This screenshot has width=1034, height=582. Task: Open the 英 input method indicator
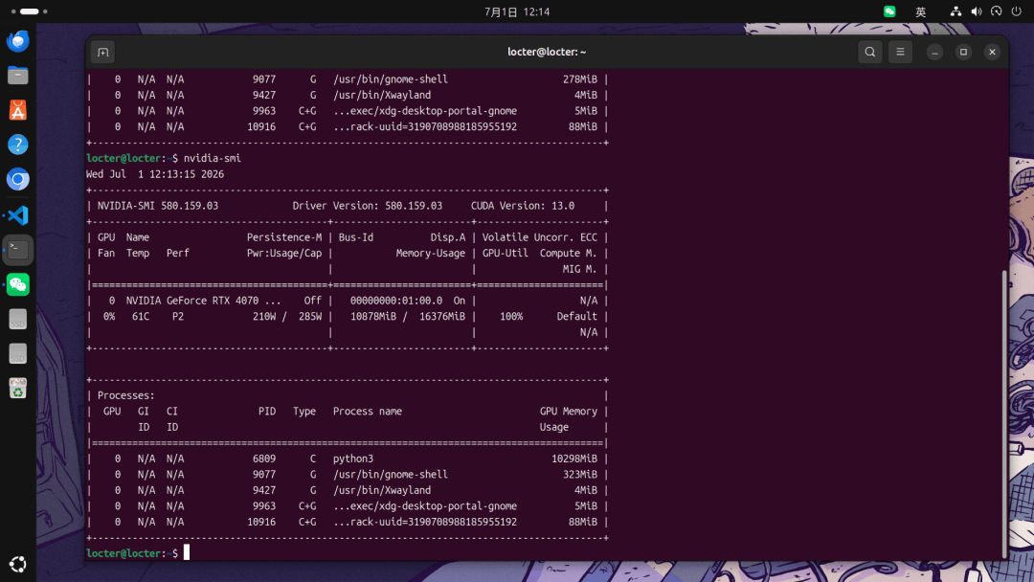click(x=921, y=11)
